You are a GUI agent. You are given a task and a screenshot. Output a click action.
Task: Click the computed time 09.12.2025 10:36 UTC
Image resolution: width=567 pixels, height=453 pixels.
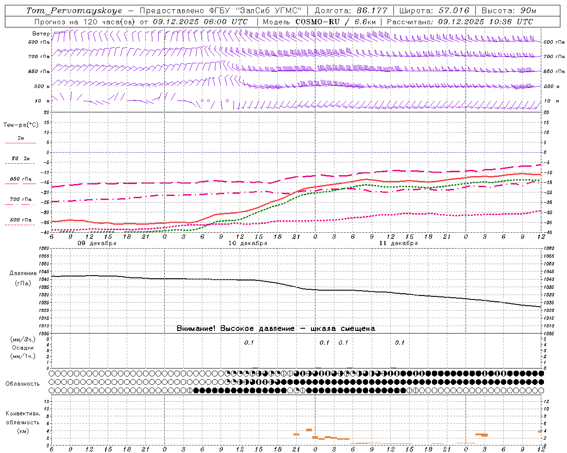[485, 22]
